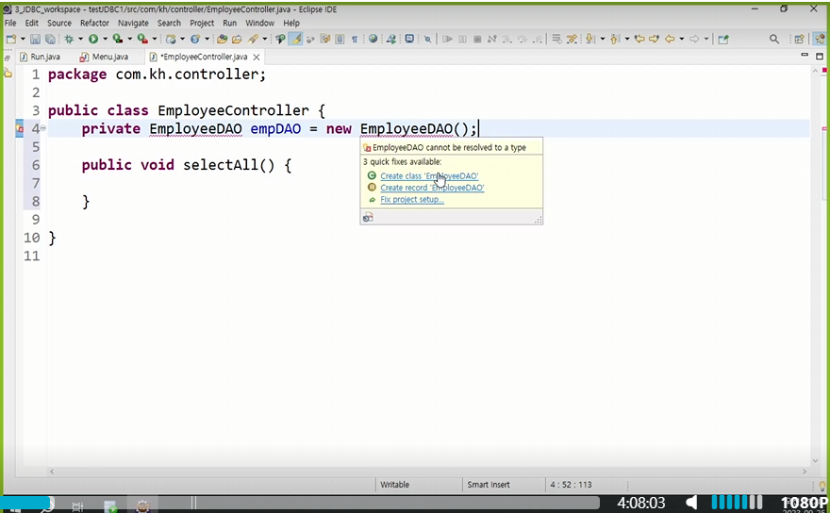Click the Pin Editor icon
830x513 pixels.
[x=723, y=39]
